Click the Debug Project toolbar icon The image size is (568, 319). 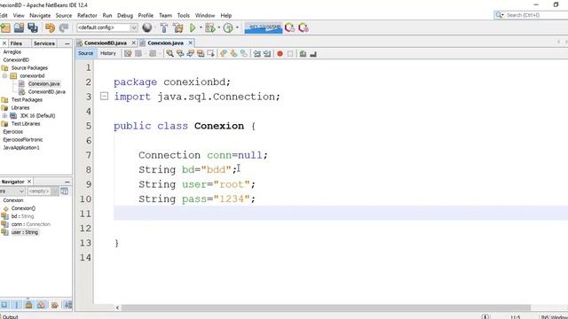click(209, 27)
